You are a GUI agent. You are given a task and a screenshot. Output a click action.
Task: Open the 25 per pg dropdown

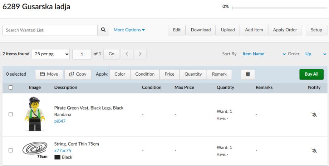(51, 54)
